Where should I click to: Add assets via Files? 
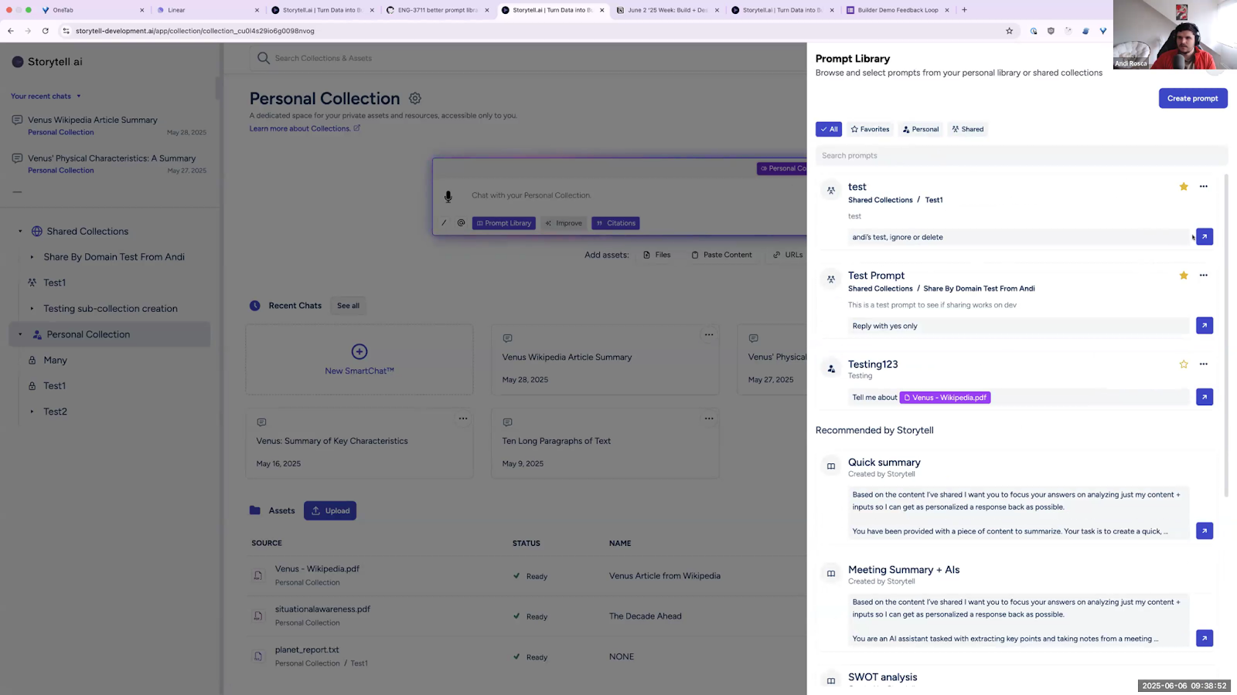pyautogui.click(x=656, y=255)
